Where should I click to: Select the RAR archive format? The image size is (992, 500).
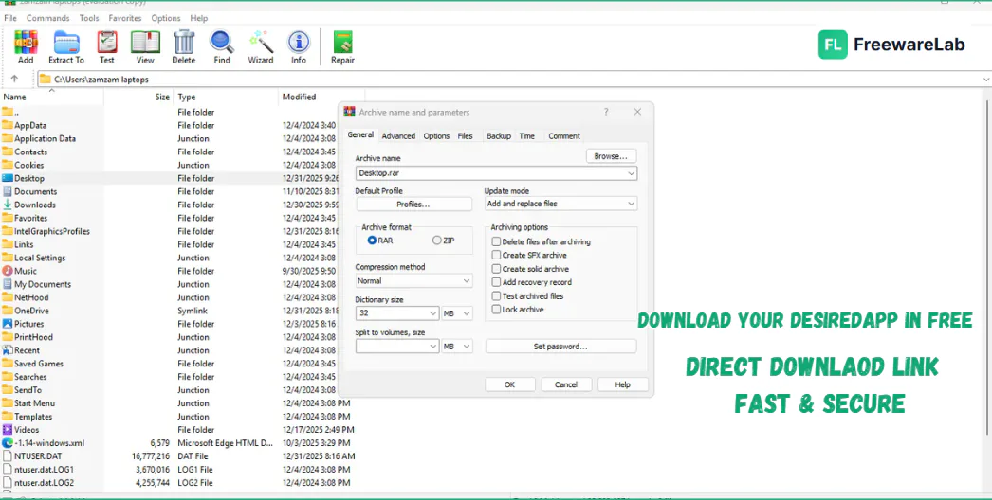[372, 241]
